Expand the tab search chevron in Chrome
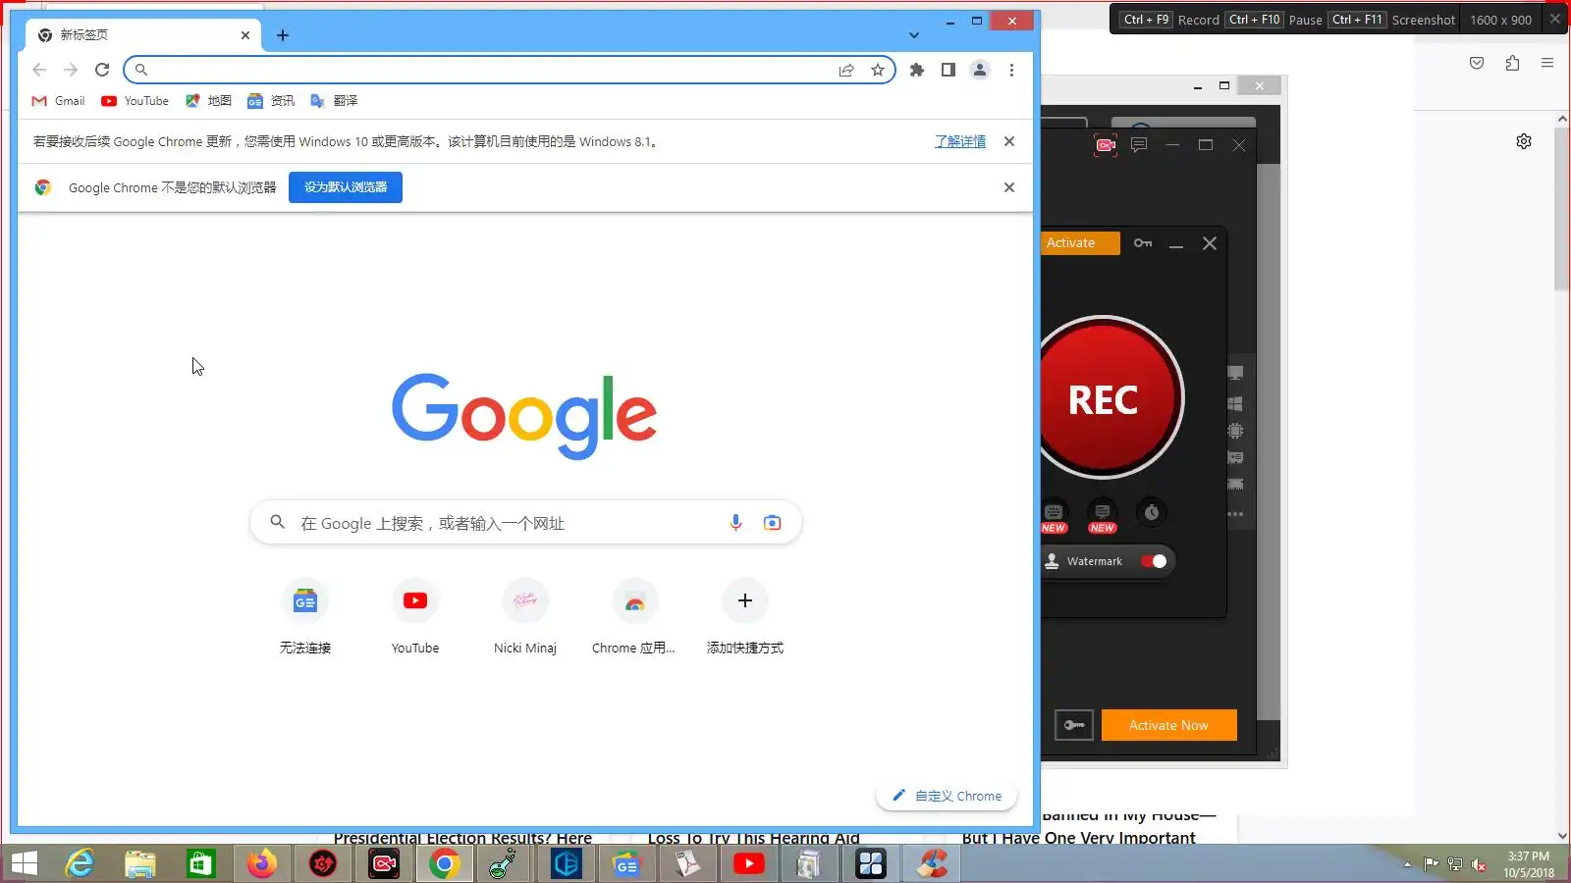Viewport: 1571px width, 883px height. pos(914,35)
